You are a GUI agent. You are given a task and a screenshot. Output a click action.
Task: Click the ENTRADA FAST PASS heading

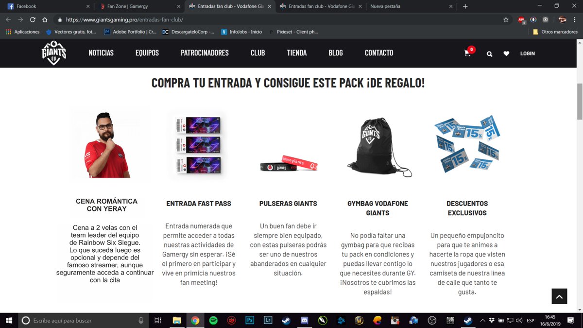[199, 204]
